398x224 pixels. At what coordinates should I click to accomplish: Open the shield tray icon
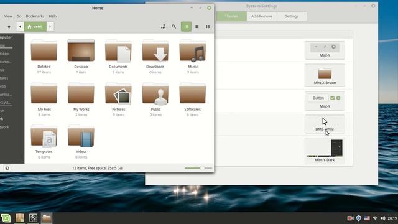pyautogui.click(x=359, y=218)
